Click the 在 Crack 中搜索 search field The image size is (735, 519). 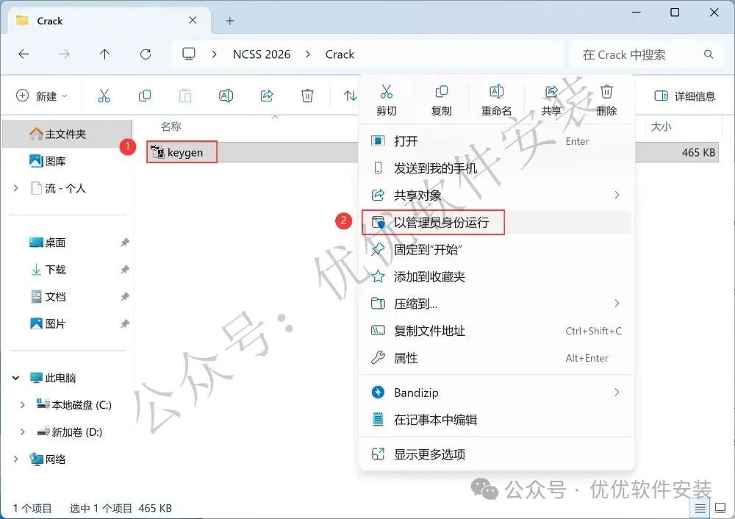[646, 54]
